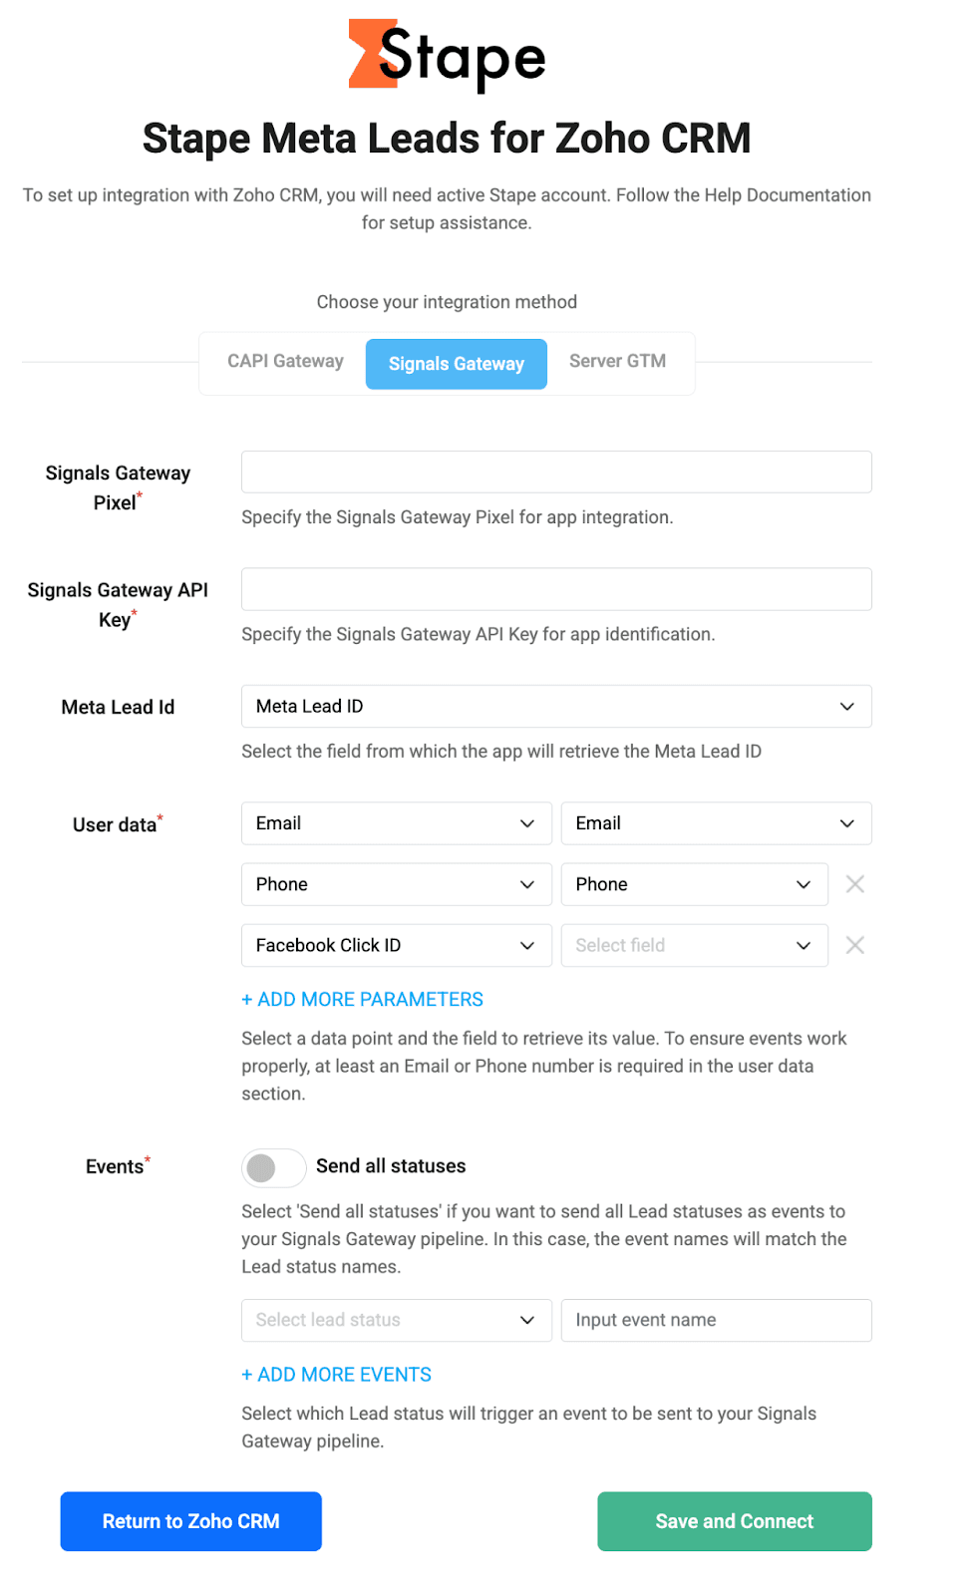The image size is (968, 1595).
Task: Open the Facebook Click ID dropdown
Action: click(397, 945)
